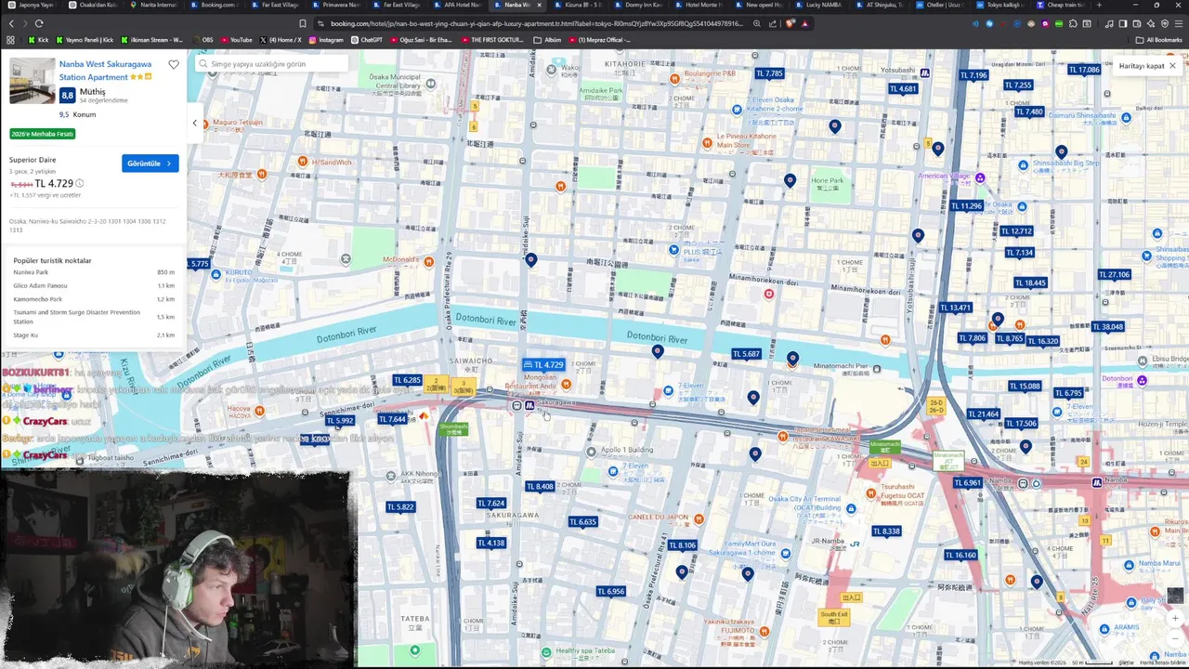Select the TL 4.138 price marker

(491, 544)
